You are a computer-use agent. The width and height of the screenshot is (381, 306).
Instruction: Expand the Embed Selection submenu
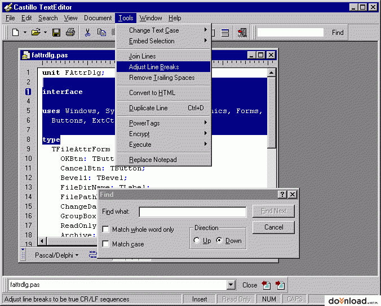tap(164, 41)
